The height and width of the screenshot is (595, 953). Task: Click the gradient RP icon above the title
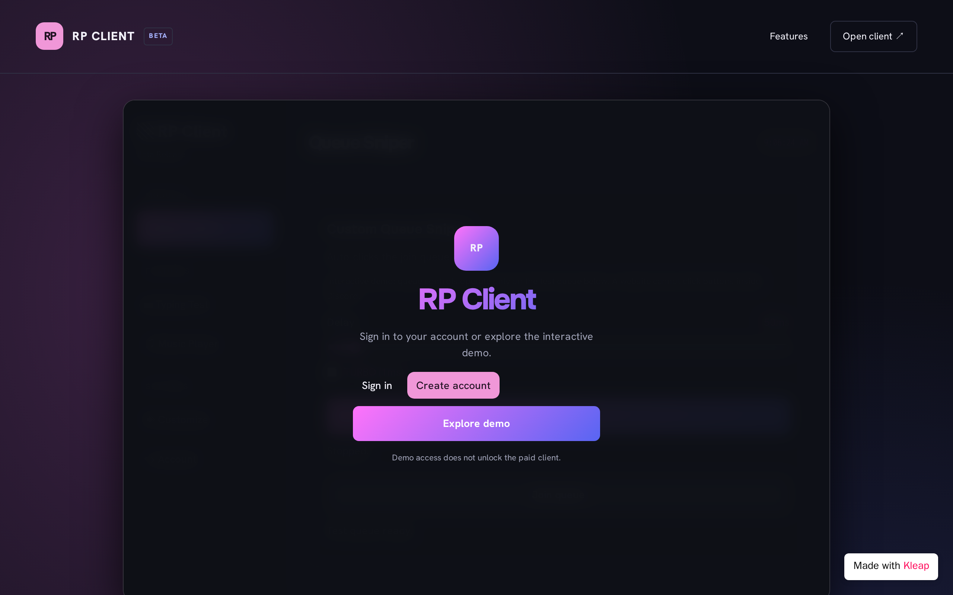click(476, 248)
